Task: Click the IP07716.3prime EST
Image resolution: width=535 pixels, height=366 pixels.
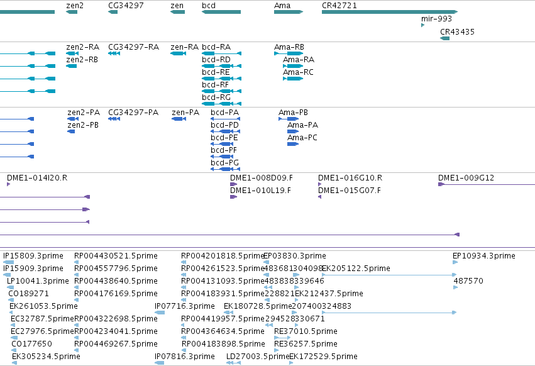Action: pos(160,313)
